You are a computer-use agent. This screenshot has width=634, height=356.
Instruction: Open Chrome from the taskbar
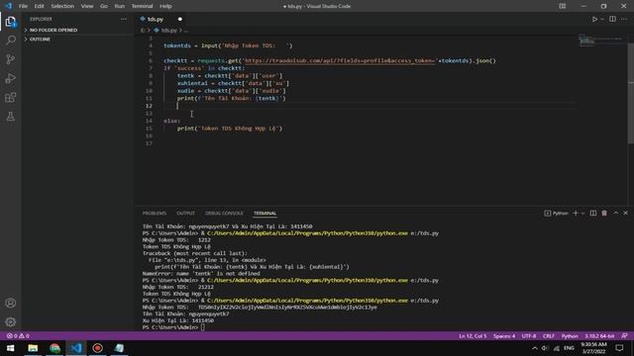tap(54, 348)
